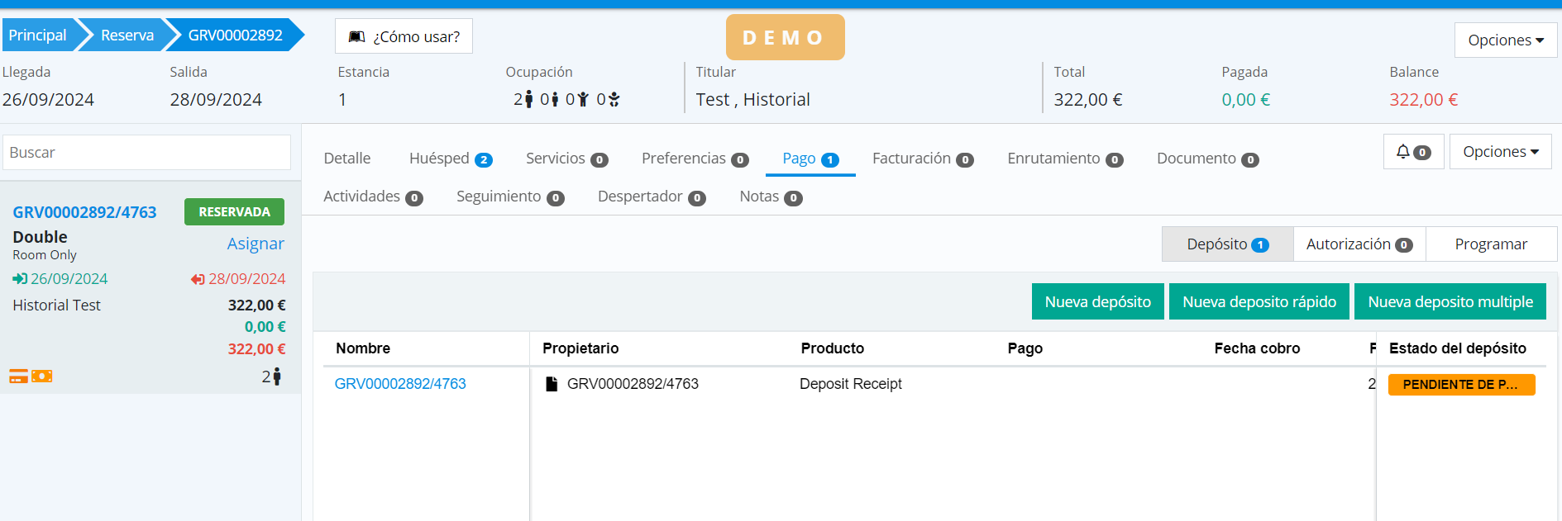This screenshot has width=1562, height=521.
Task: Open deposit GRV00002892/4763 link in table
Action: (400, 384)
